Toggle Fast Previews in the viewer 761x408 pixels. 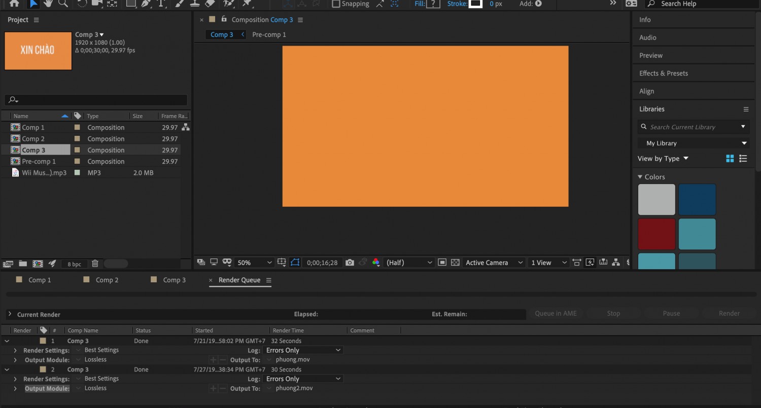click(590, 263)
